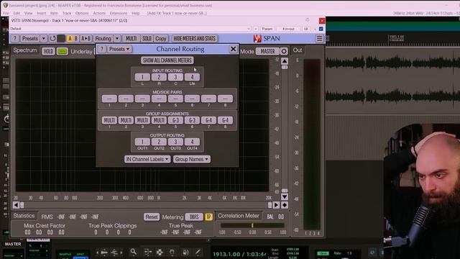This screenshot has height=259, width=460.
Task: Click the Copy button
Action: (160, 38)
